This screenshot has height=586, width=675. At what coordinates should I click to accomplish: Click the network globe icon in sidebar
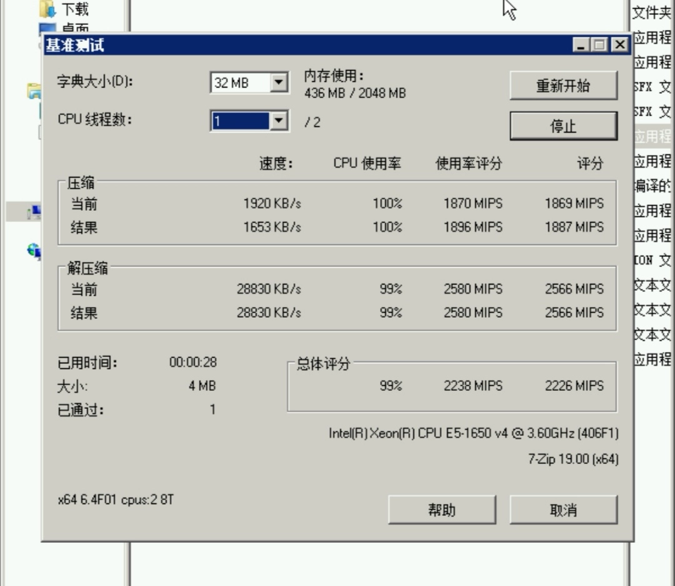[34, 251]
